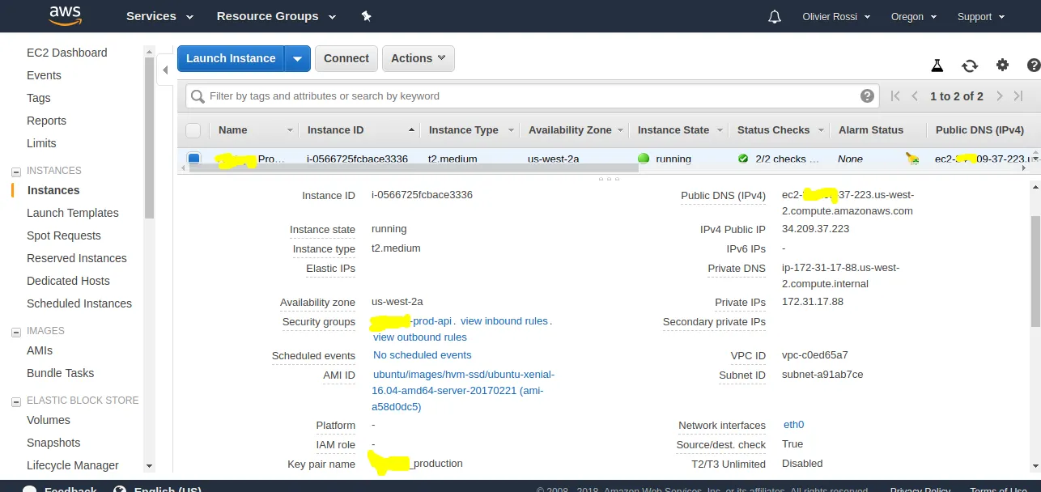Open Launch Templates in sidebar

(x=73, y=213)
